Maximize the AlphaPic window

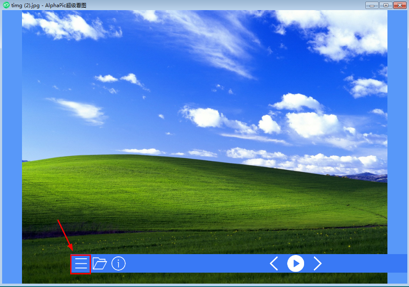click(386, 5)
